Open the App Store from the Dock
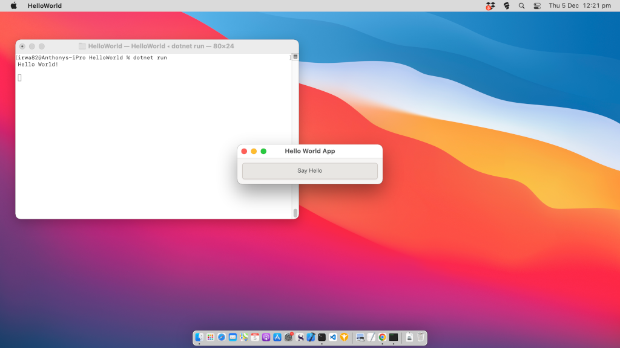 [277, 338]
